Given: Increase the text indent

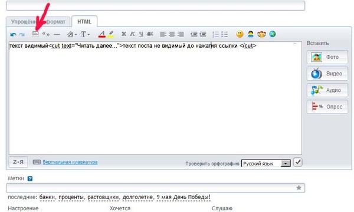Looking at the screenshot, I should [x=203, y=34].
